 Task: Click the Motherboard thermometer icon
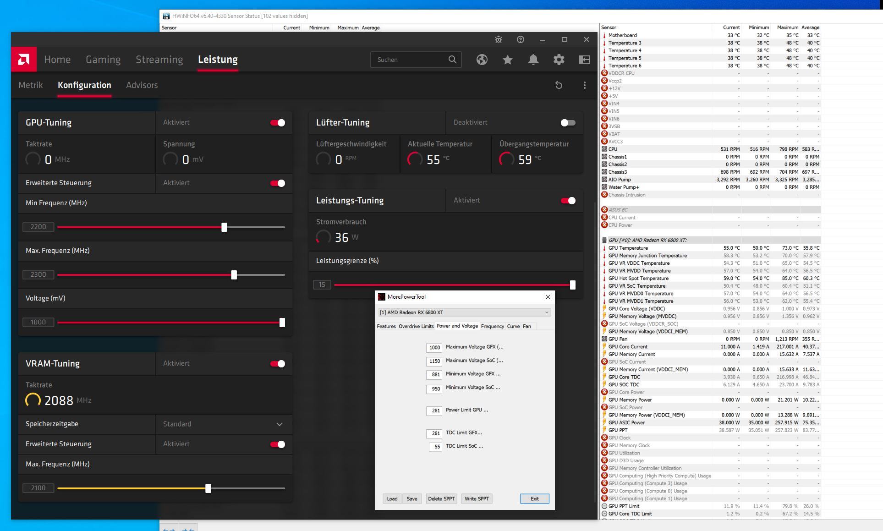[x=604, y=35]
